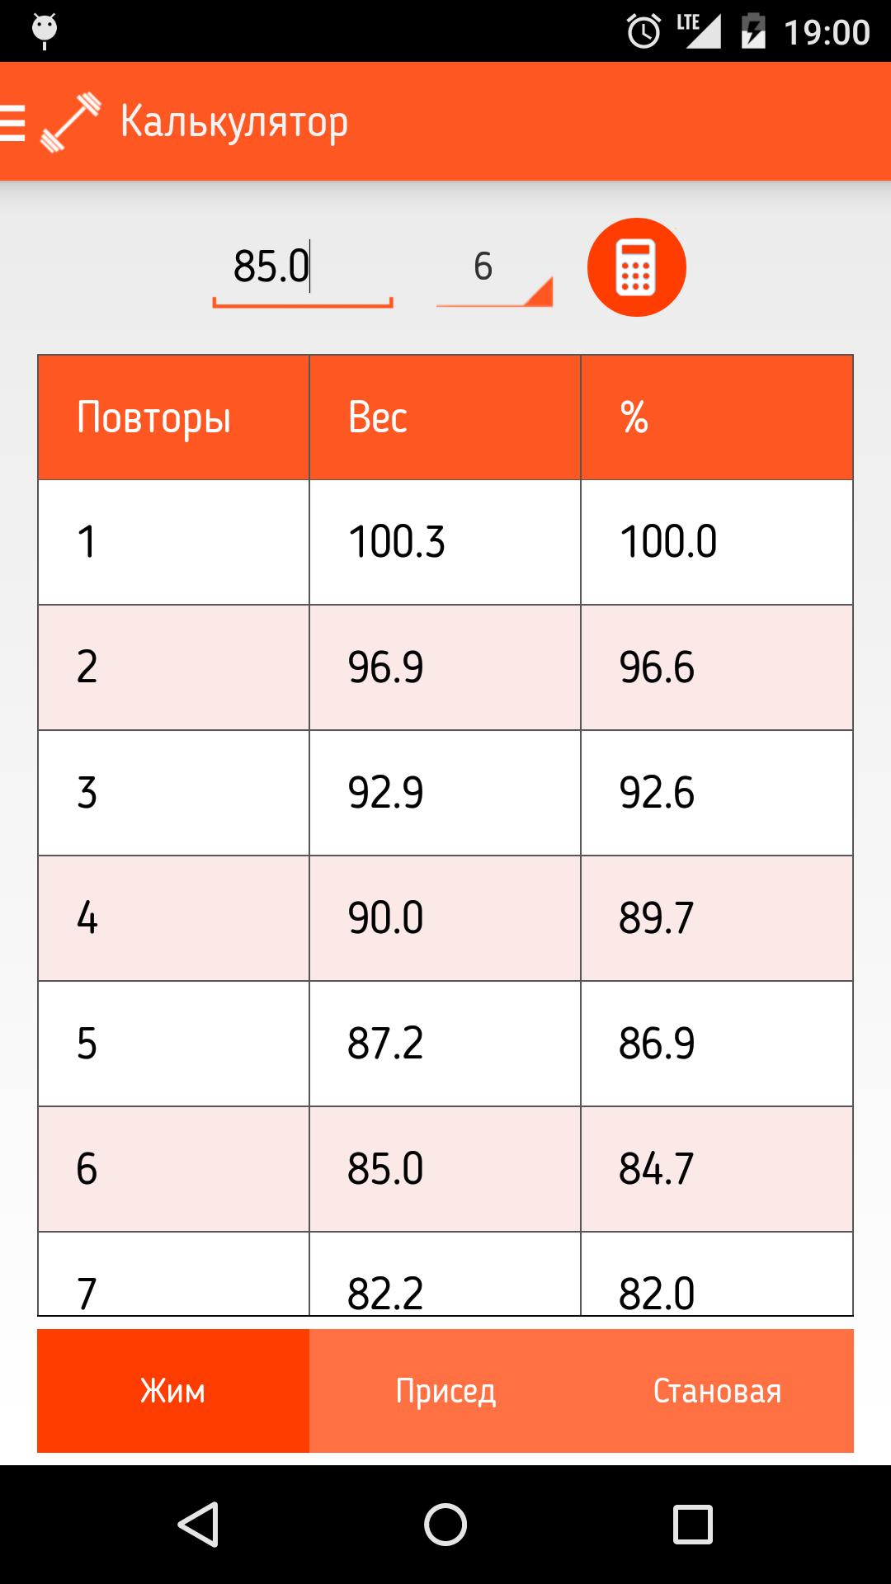891x1584 pixels.
Task: Tap the alarm clock status icon
Action: click(643, 31)
